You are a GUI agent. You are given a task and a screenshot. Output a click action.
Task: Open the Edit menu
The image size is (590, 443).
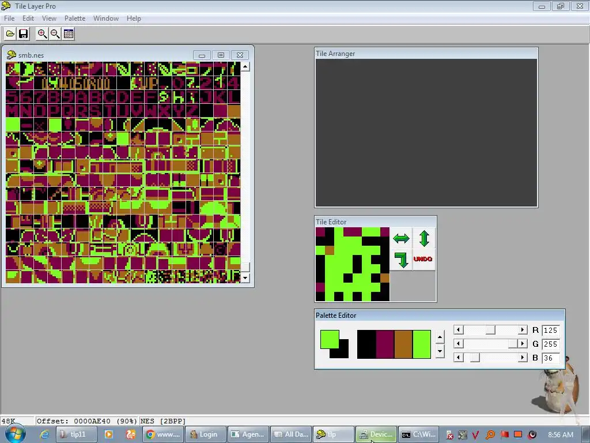(x=28, y=18)
